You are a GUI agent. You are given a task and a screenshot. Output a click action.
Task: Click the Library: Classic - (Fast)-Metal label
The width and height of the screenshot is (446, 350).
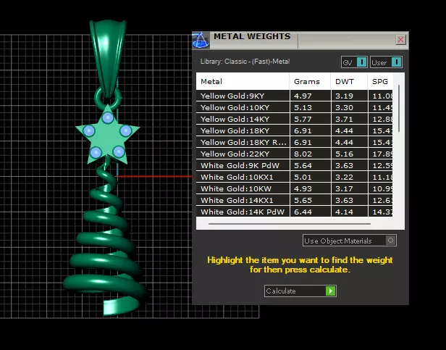245,62
